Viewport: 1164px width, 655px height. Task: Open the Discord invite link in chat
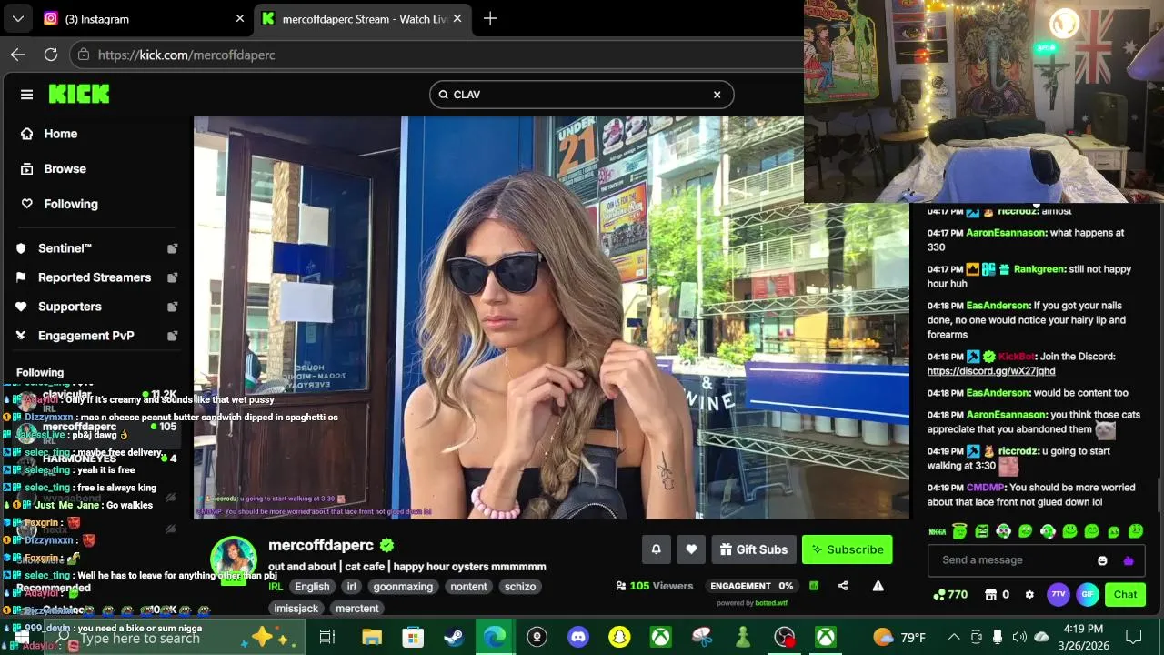coord(991,371)
